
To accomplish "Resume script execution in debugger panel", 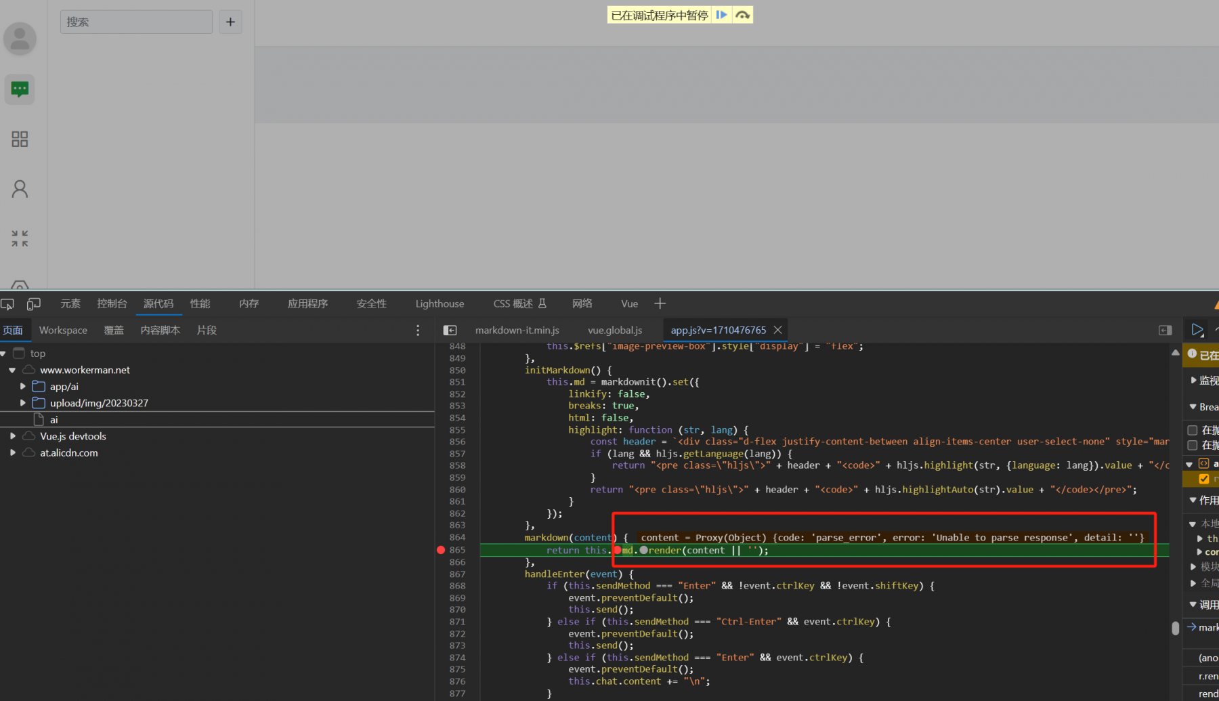I will [1197, 330].
